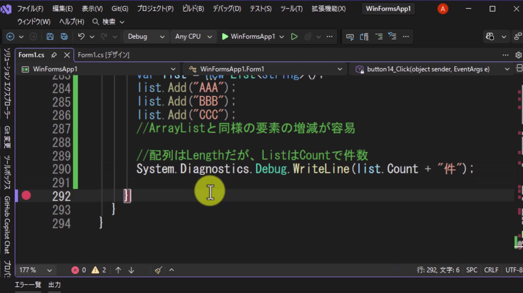Click the code cleanup broom icon
Viewport: 523px width, 293px height.
coord(158,270)
